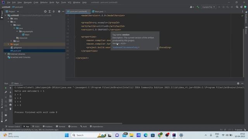Toggle soft-wrap in Run console
The height and width of the screenshot is (139, 248).
pyautogui.click(x=10, y=96)
